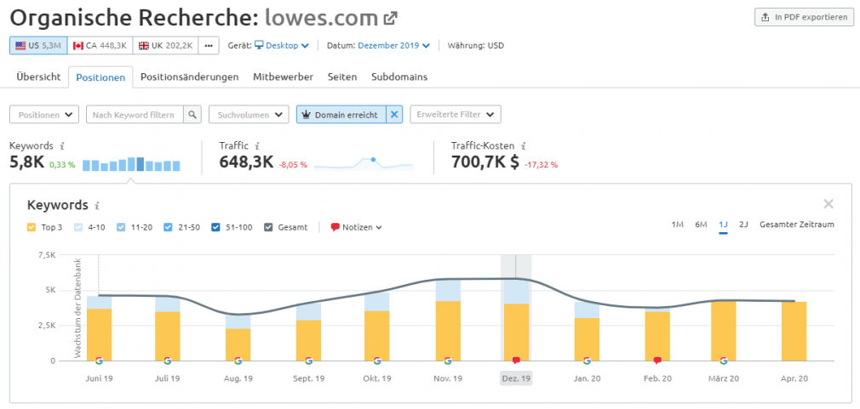Open the red note marker at Dez. 19

tap(516, 361)
